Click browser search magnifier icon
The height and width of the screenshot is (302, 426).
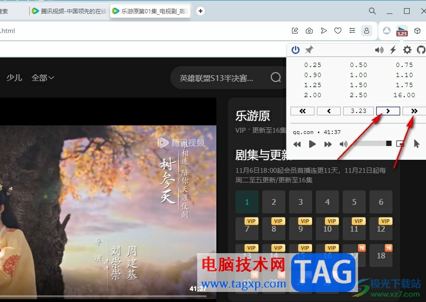[372, 11]
